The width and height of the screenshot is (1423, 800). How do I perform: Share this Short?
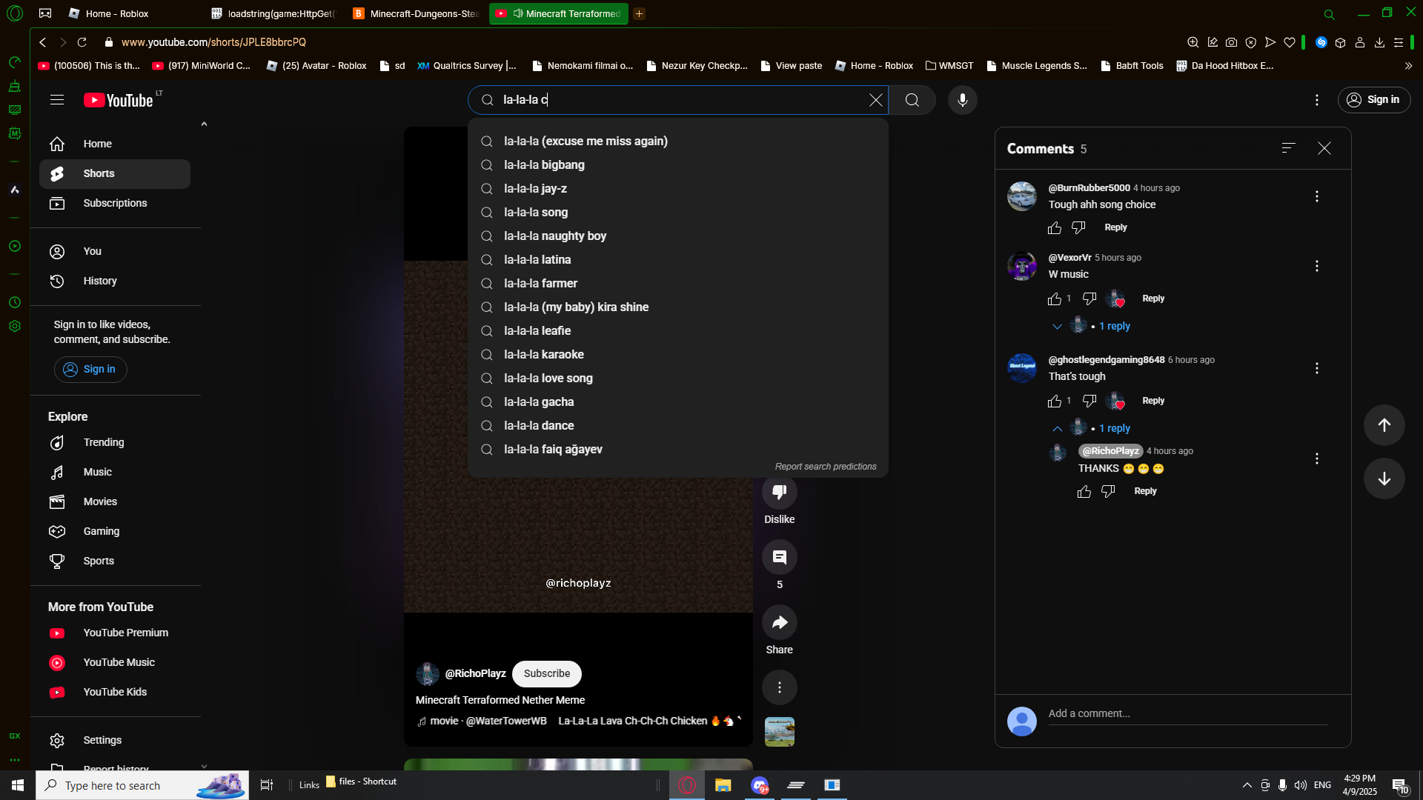click(780, 622)
